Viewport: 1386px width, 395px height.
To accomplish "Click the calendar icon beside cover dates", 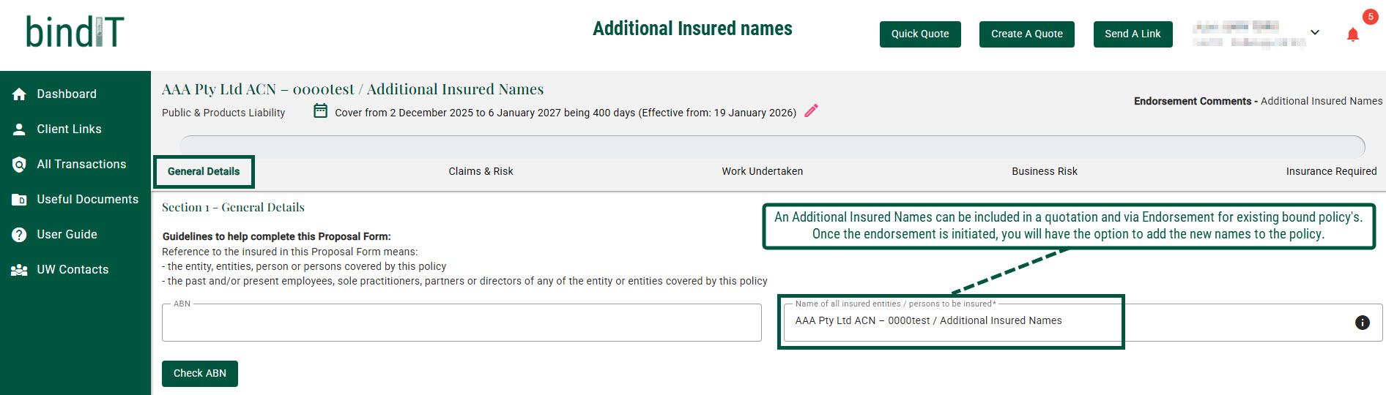I will tap(320, 111).
